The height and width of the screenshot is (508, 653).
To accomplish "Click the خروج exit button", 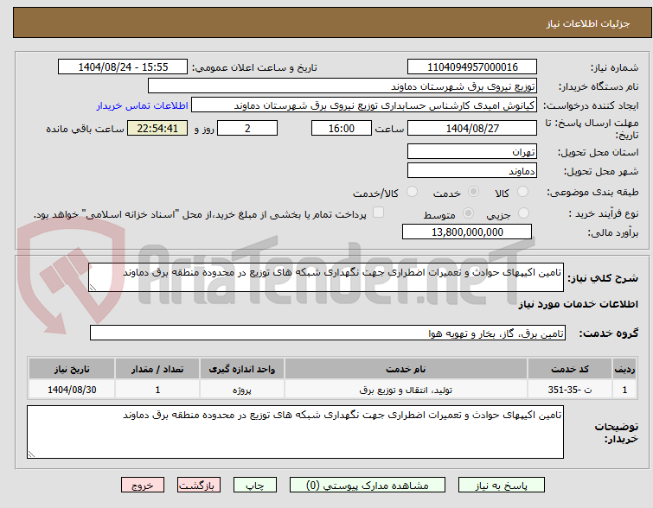I will coord(143,486).
